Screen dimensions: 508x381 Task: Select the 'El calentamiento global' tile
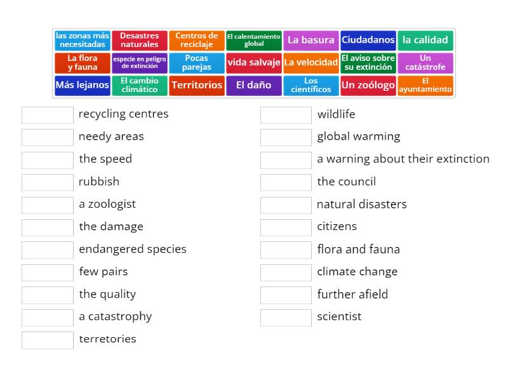click(253, 40)
